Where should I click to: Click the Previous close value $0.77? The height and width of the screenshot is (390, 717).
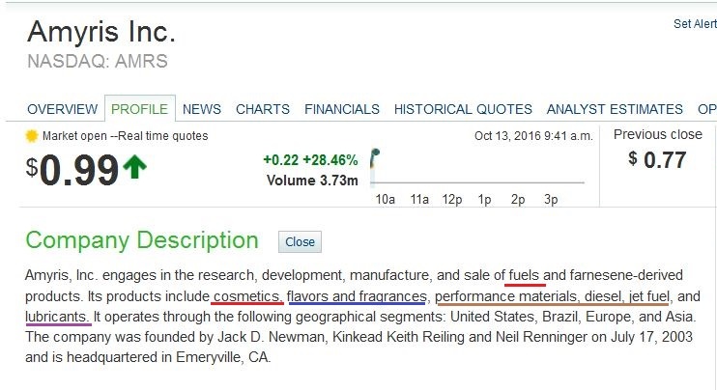coord(657,159)
